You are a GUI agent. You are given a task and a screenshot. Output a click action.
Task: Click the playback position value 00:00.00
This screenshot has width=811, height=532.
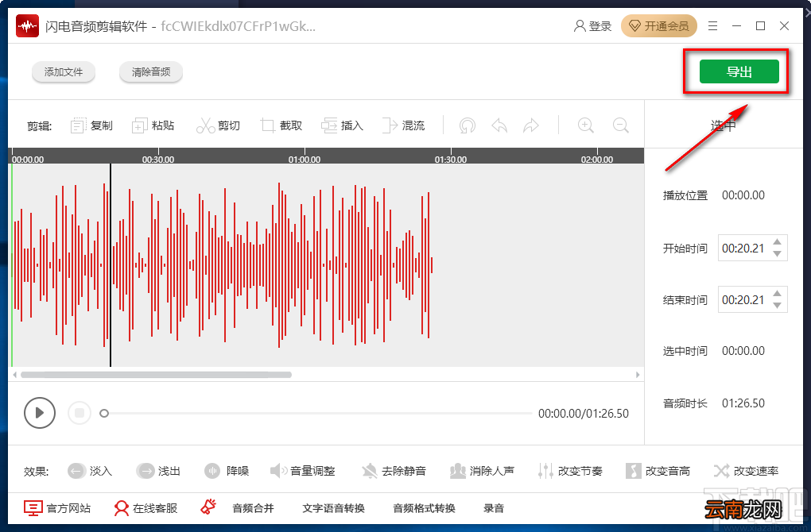coord(743,195)
